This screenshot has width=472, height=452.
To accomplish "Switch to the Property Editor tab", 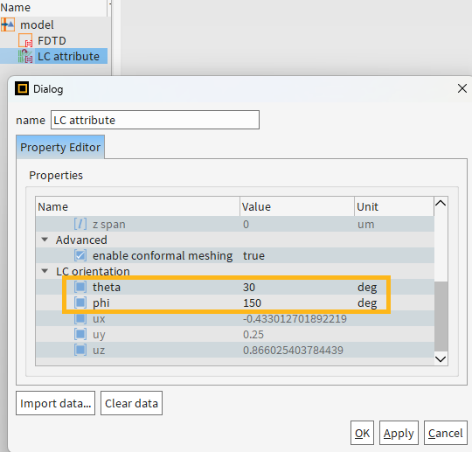I will point(60,147).
